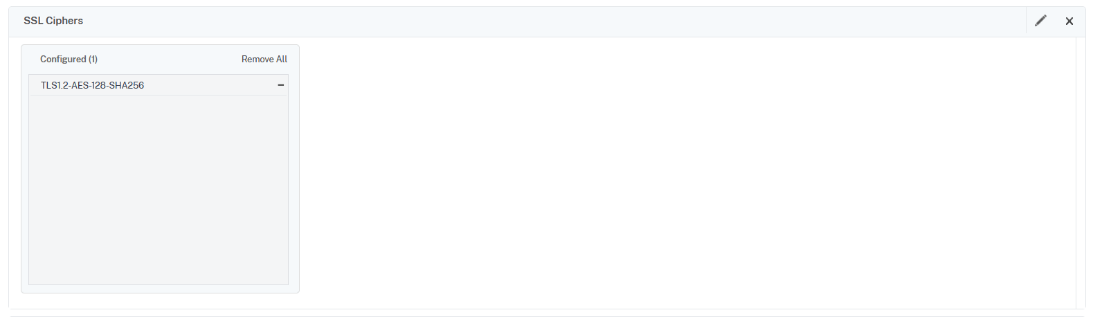Screen dimensions: 1093x317
Task: Click the space between Configured and Remove All
Action: [170, 60]
